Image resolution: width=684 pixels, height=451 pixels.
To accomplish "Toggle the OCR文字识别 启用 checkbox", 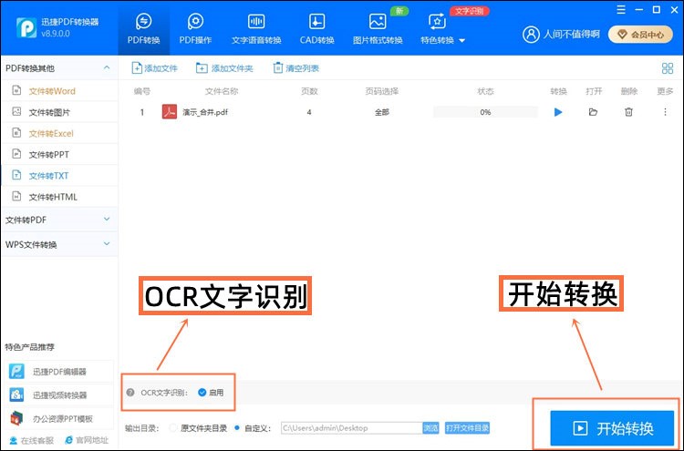I will (x=202, y=392).
